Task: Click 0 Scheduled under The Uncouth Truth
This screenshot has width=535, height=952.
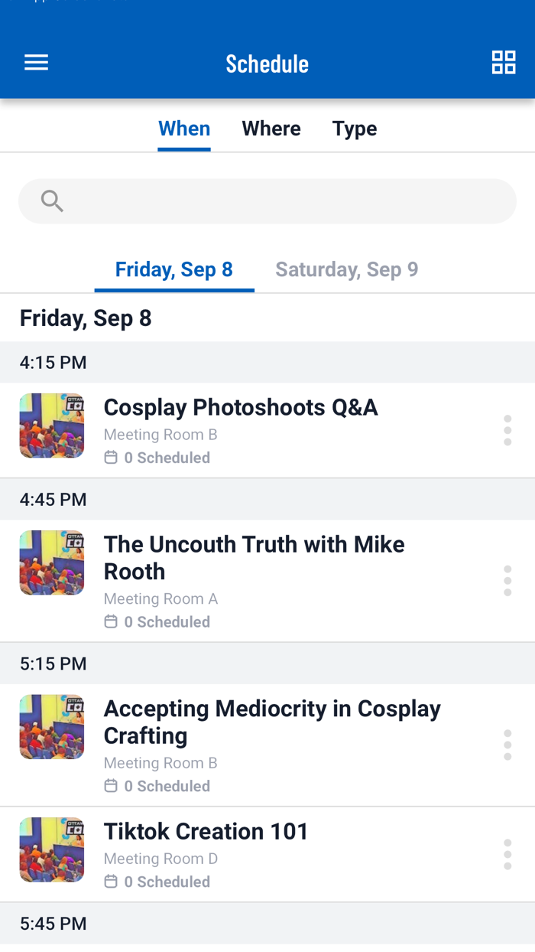Action: point(167,621)
